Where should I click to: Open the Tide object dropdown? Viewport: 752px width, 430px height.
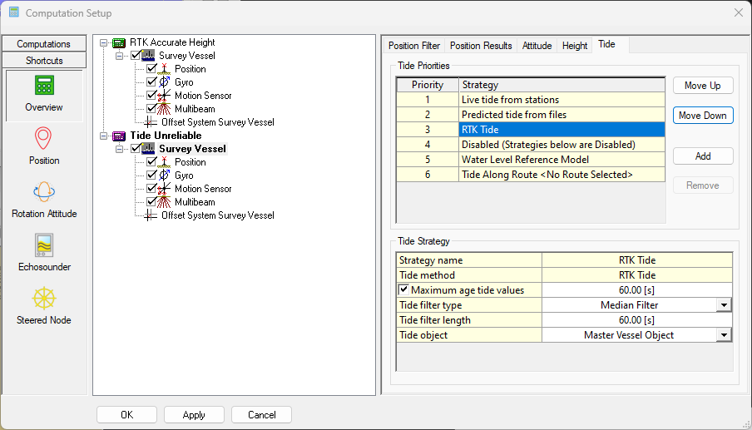click(x=725, y=335)
